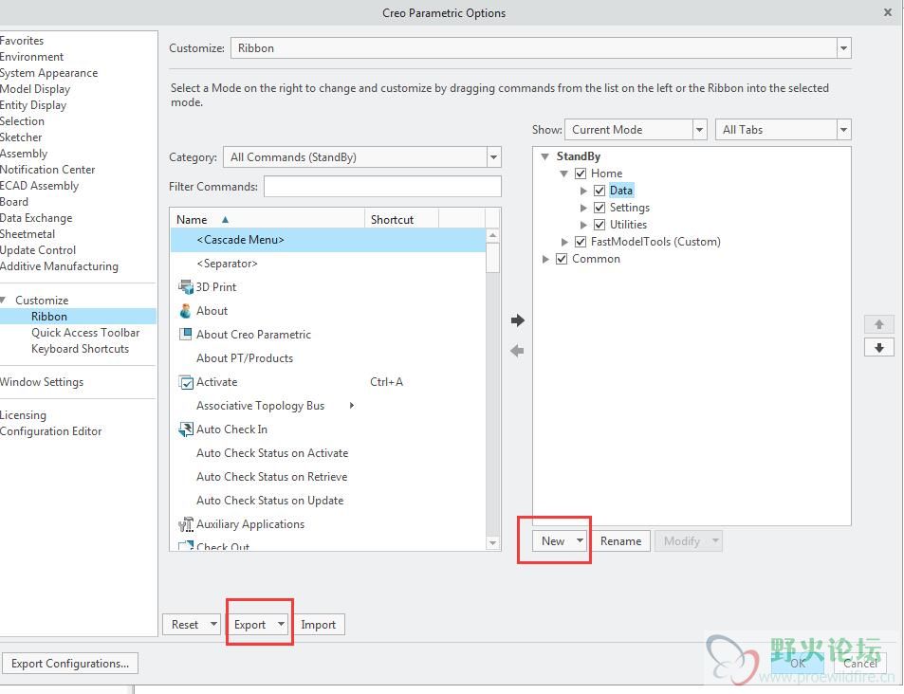Viewport: 904px width, 694px height.
Task: Uncheck the Utilities group checkbox
Action: coord(600,225)
